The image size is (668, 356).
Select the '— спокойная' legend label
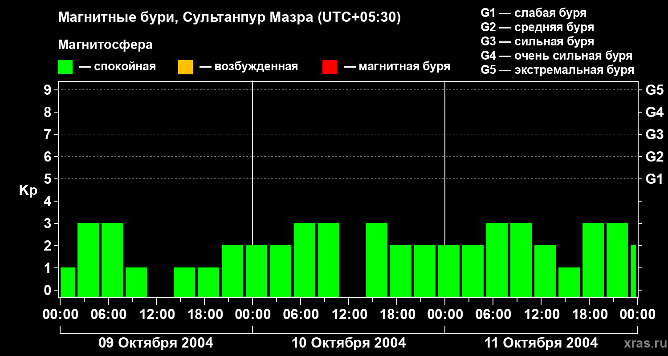coord(118,67)
